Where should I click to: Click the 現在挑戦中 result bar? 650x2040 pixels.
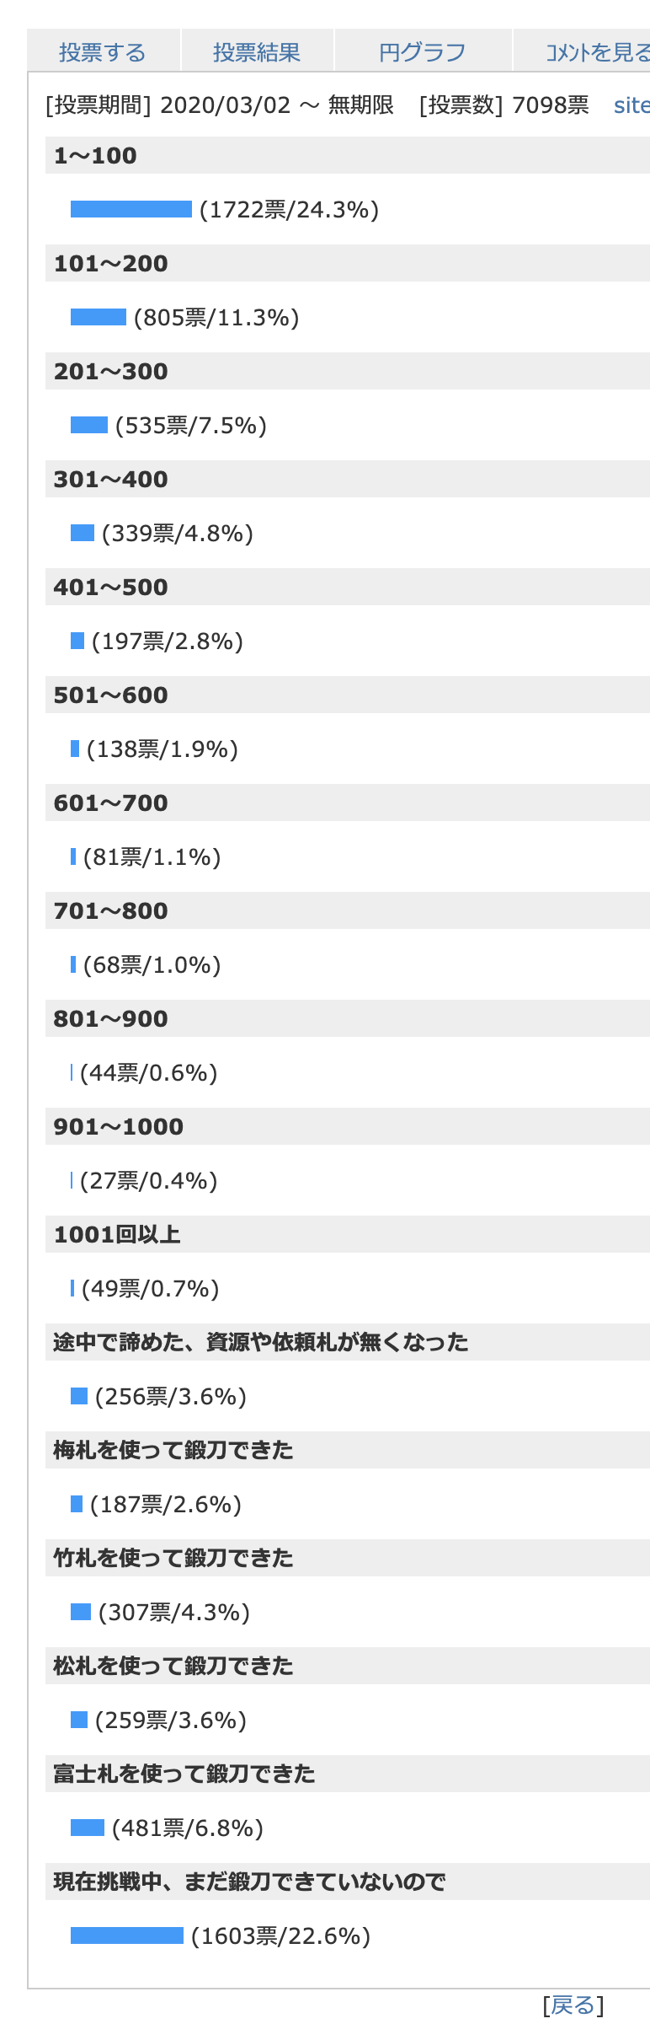coord(127,1935)
